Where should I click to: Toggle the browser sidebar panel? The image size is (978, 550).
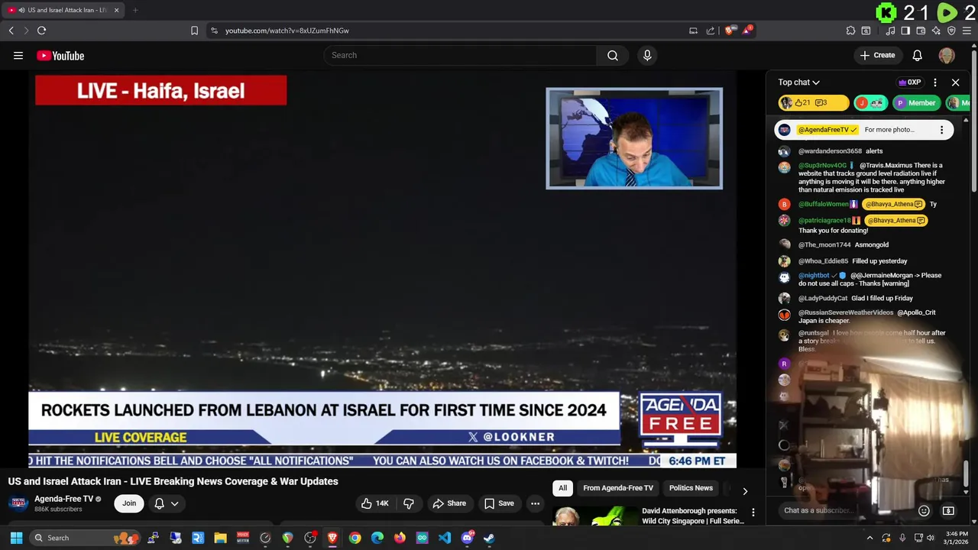coord(905,31)
